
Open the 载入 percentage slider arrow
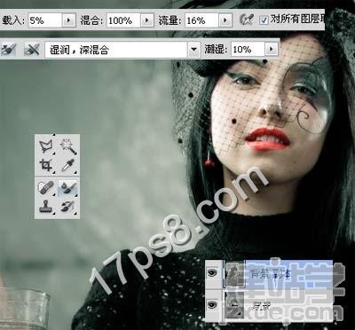68,20
